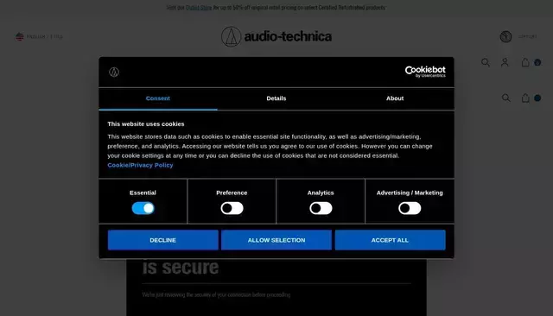Click the ACCEPT ALL button
This screenshot has height=316, width=553.
tap(390, 240)
